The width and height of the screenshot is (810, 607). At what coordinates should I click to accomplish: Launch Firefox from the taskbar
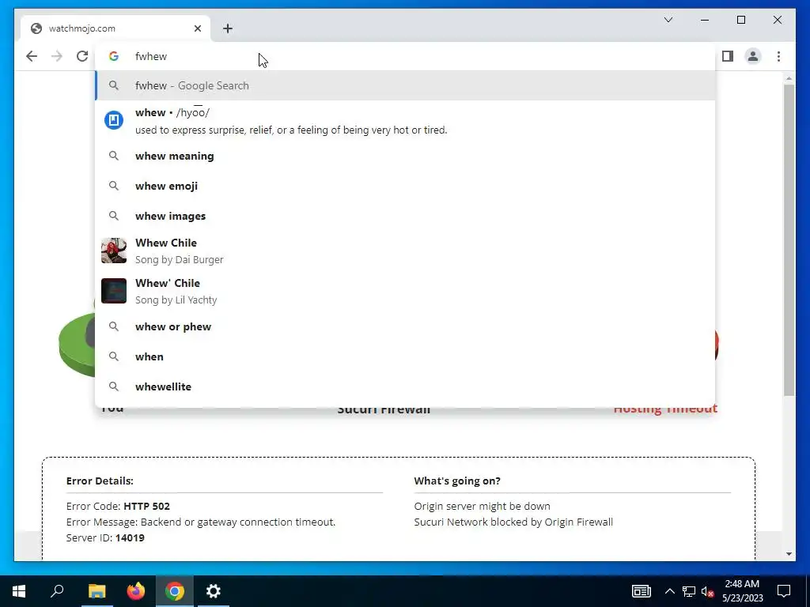[x=136, y=591]
